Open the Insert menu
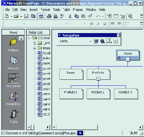Image resolution: width=144 pixels, height=137 pixels. click(x=34, y=10)
